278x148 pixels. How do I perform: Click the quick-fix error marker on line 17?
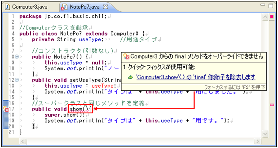coord(5,109)
